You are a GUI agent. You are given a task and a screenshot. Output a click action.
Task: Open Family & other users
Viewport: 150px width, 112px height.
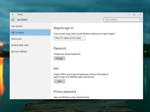click(20, 45)
